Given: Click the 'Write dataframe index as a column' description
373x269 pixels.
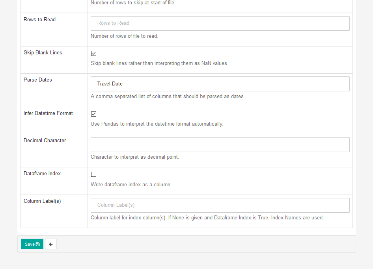Looking at the screenshot, I should tap(131, 184).
